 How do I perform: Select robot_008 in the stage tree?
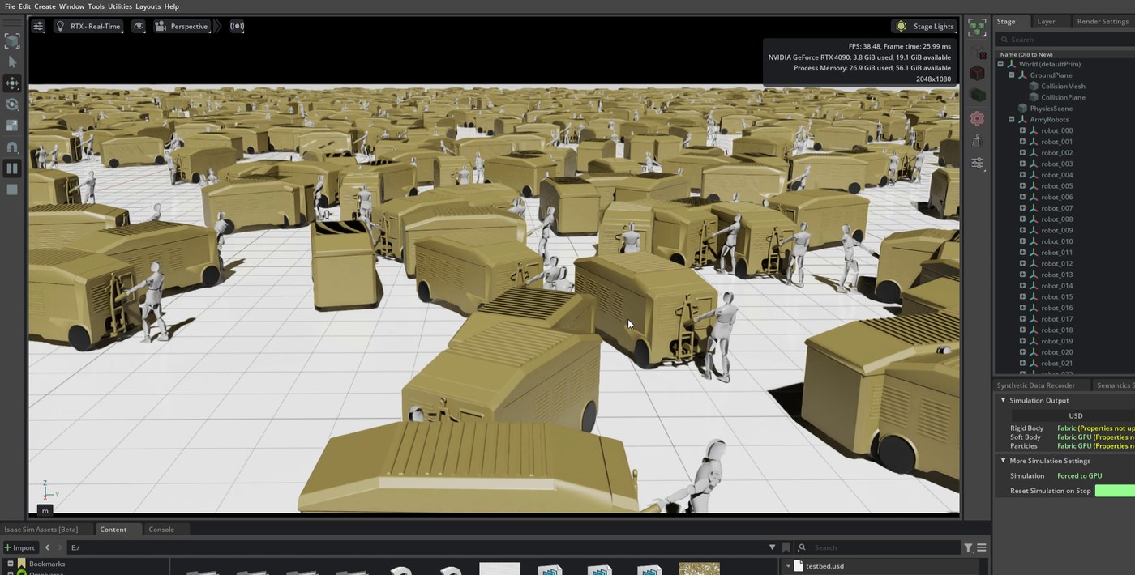pos(1056,219)
